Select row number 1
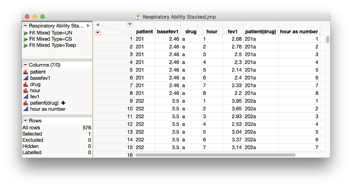Image resolution: width=352 pixels, height=189 pixels. click(x=131, y=39)
